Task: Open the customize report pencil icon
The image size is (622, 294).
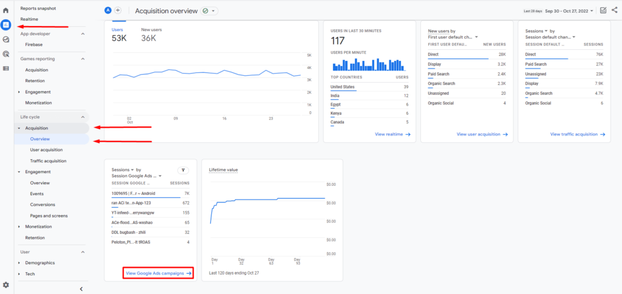Action: point(603,11)
